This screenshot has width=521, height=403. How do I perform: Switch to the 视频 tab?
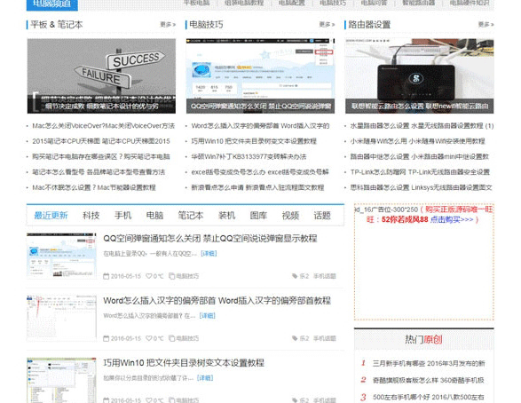click(x=290, y=216)
